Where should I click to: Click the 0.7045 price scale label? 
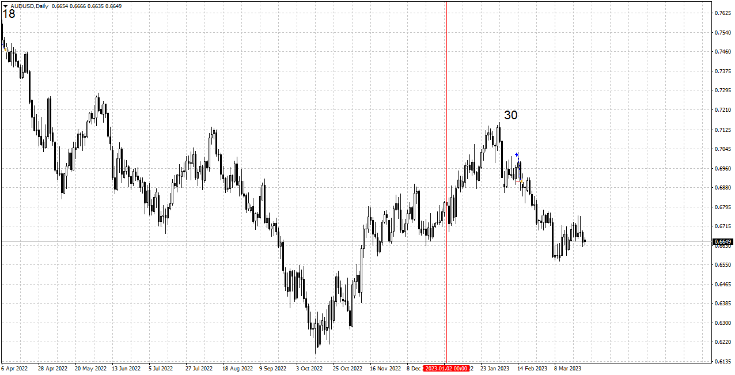coord(722,149)
